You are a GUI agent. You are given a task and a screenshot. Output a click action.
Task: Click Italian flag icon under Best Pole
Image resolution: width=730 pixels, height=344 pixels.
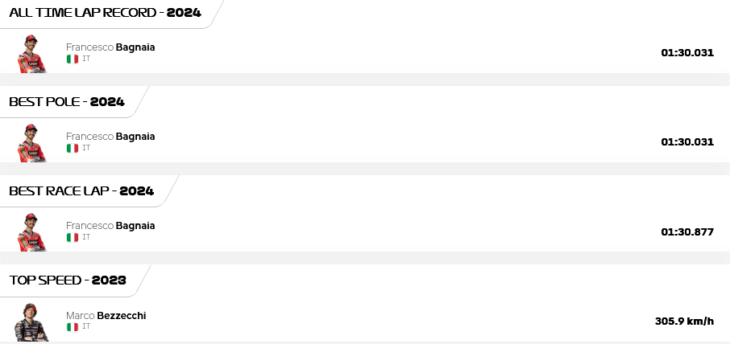point(73,148)
